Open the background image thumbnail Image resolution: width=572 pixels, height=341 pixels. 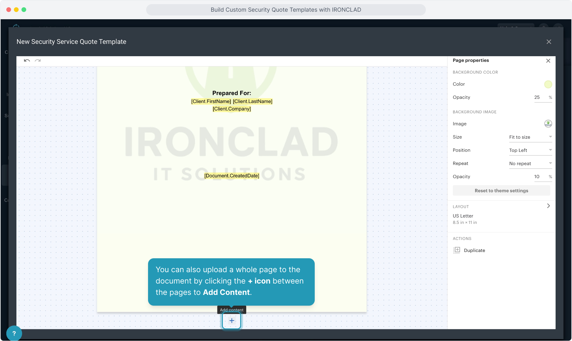coord(548,124)
